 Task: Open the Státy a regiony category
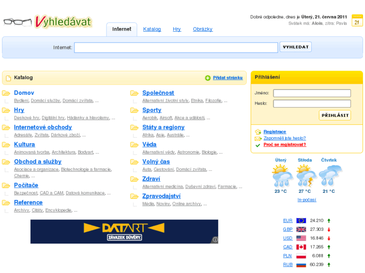(163, 127)
